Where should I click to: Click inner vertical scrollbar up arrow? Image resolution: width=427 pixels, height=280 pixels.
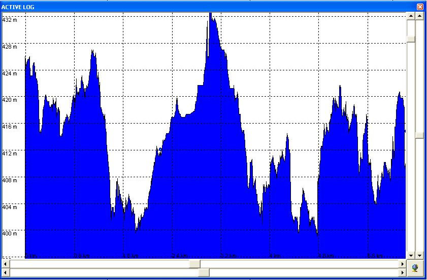tap(411, 16)
